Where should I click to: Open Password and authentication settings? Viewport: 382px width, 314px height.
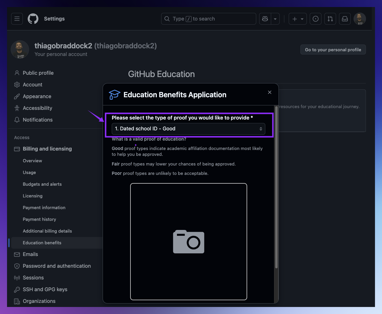pyautogui.click(x=57, y=266)
